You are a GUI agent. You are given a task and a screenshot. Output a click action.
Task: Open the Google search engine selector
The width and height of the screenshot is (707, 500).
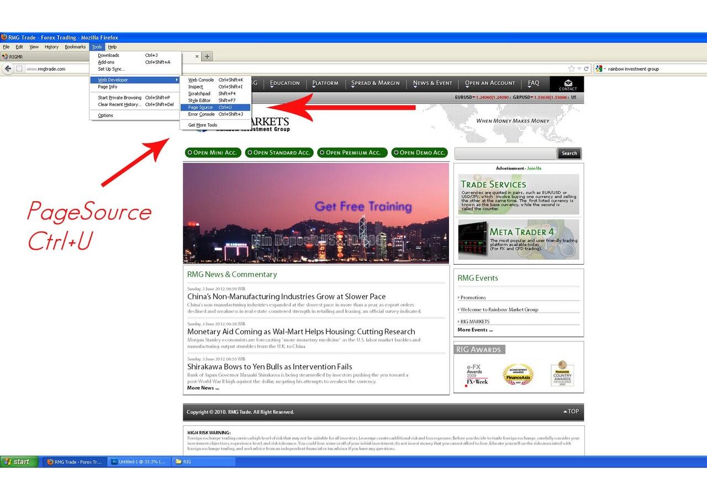(601, 69)
